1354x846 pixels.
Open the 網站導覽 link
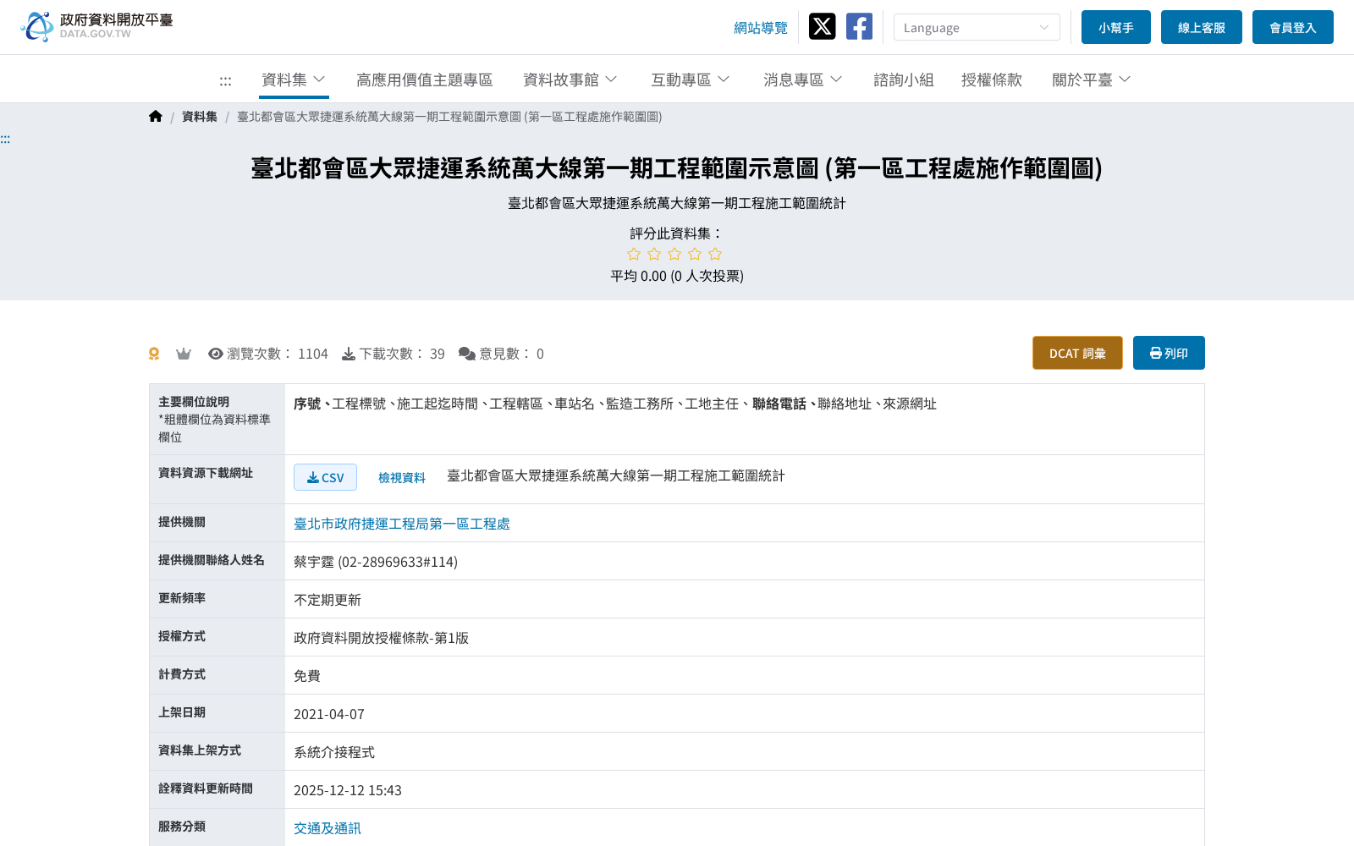coord(761,28)
